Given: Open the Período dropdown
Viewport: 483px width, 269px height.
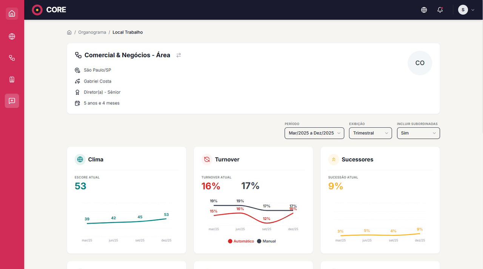Looking at the screenshot, I should (314, 133).
